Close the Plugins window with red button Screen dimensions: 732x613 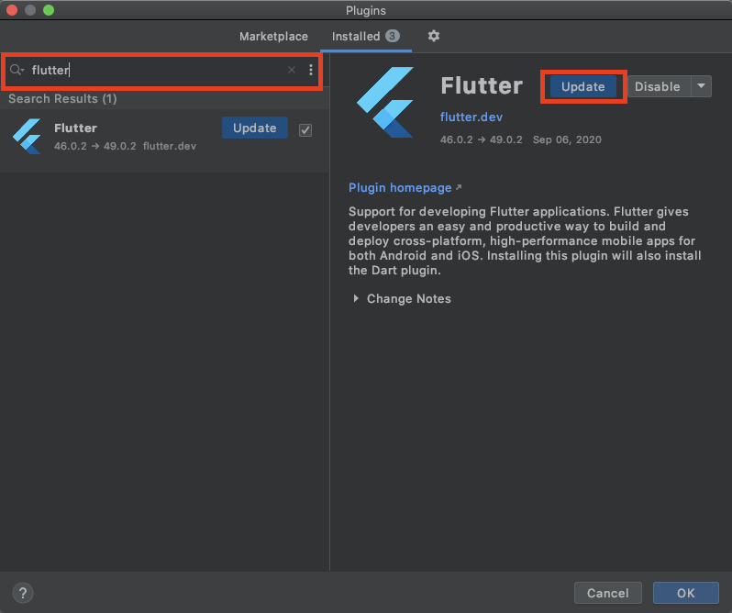(x=12, y=10)
